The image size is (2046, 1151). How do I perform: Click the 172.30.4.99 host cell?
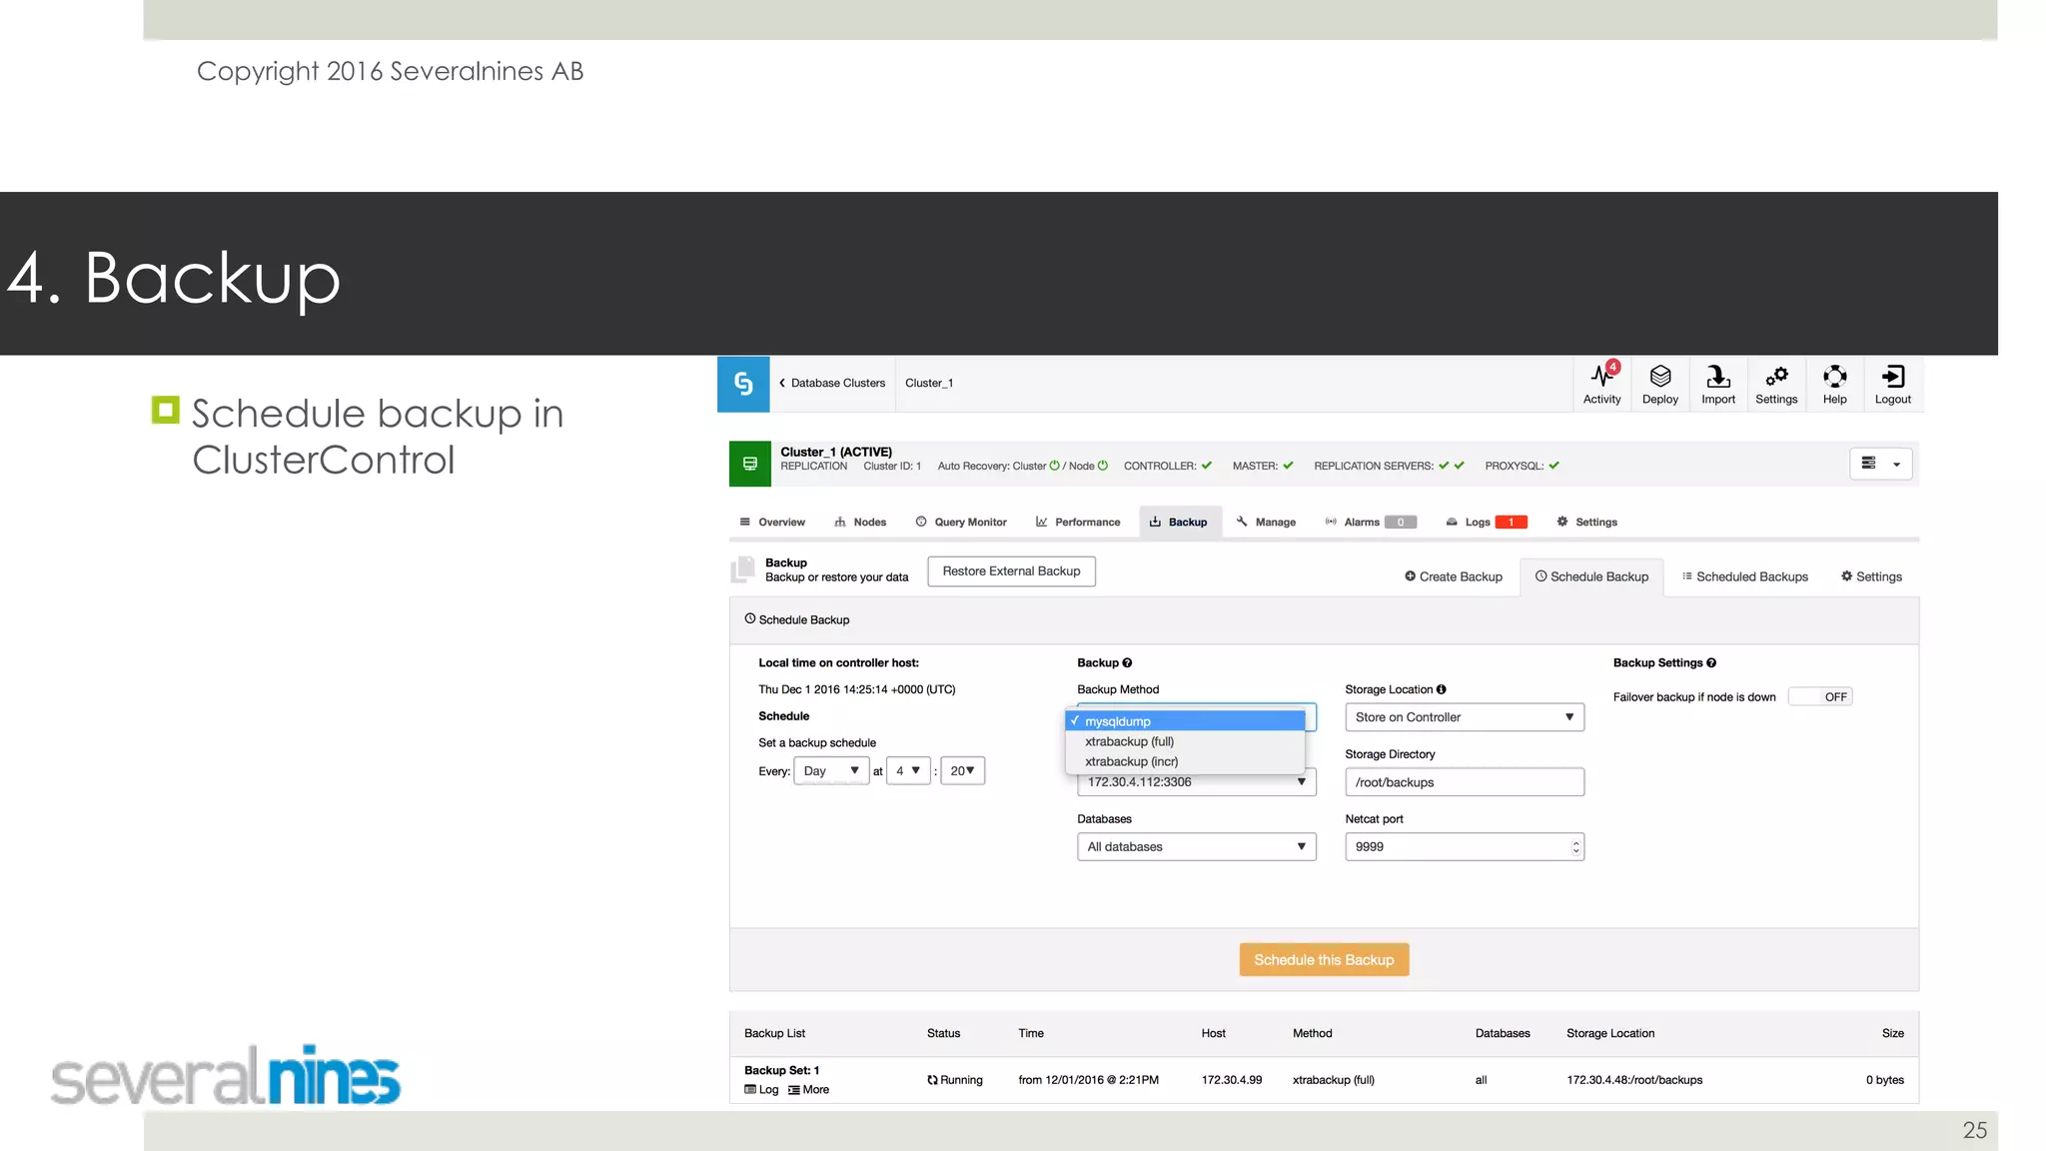(1232, 1080)
